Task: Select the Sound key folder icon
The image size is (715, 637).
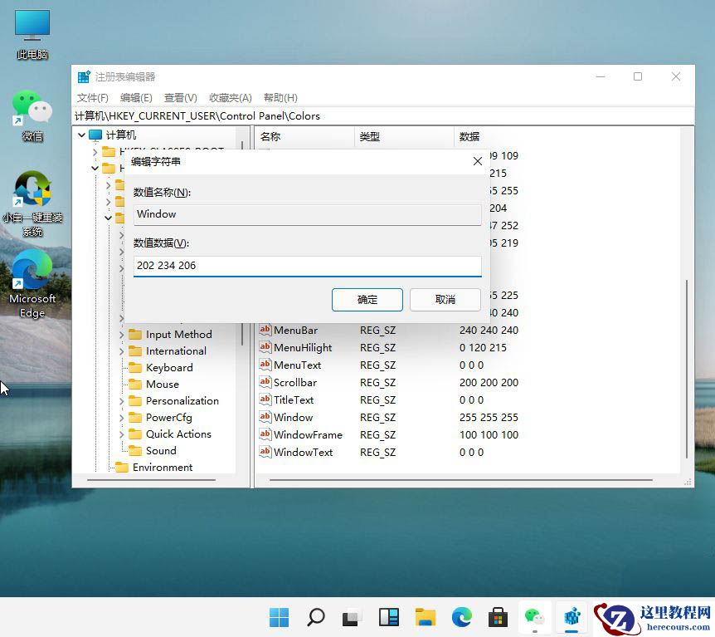Action: pyautogui.click(x=137, y=450)
